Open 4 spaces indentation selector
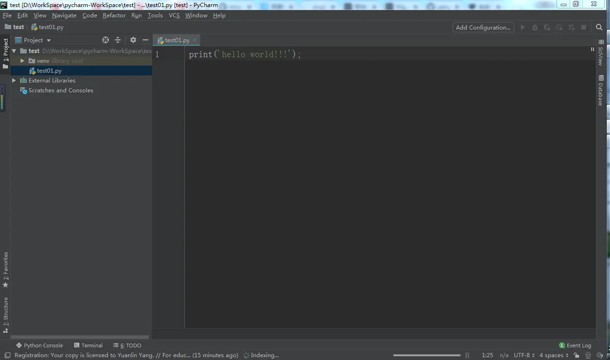 click(x=554, y=355)
